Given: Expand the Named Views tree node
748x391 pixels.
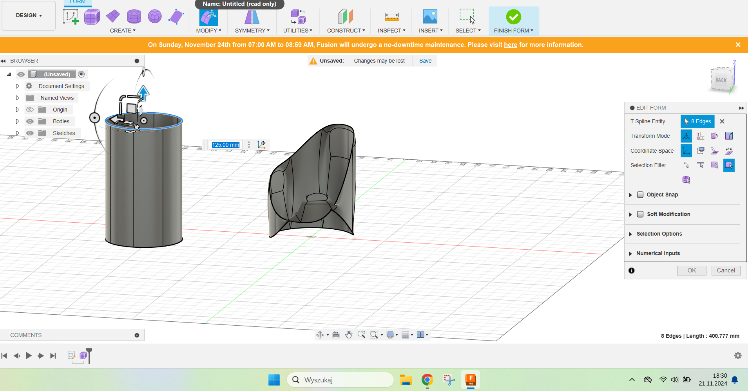Looking at the screenshot, I should pos(17,98).
